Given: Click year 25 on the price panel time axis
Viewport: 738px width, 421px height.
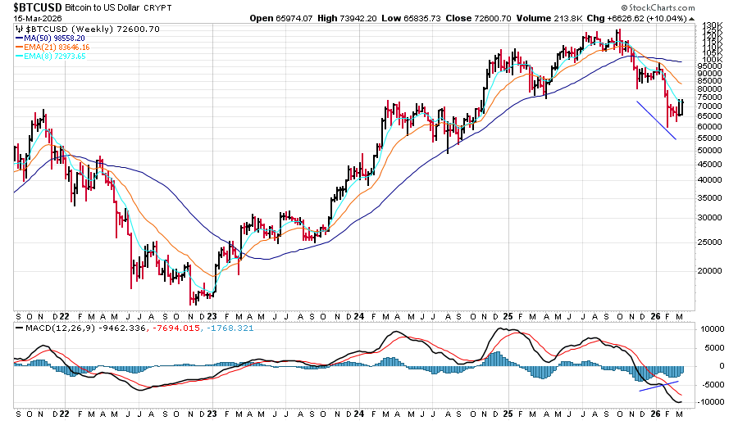Looking at the screenshot, I should pos(507,317).
